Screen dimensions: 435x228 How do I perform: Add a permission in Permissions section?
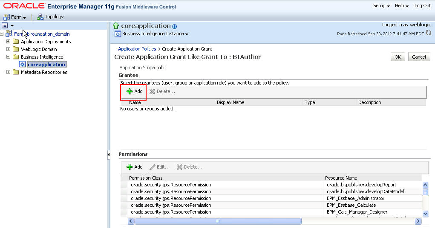pyautogui.click(x=134, y=167)
